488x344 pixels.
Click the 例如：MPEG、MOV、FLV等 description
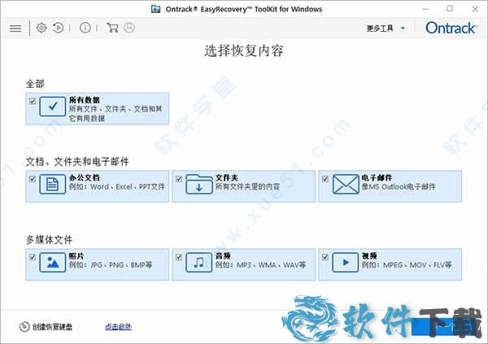tap(407, 265)
